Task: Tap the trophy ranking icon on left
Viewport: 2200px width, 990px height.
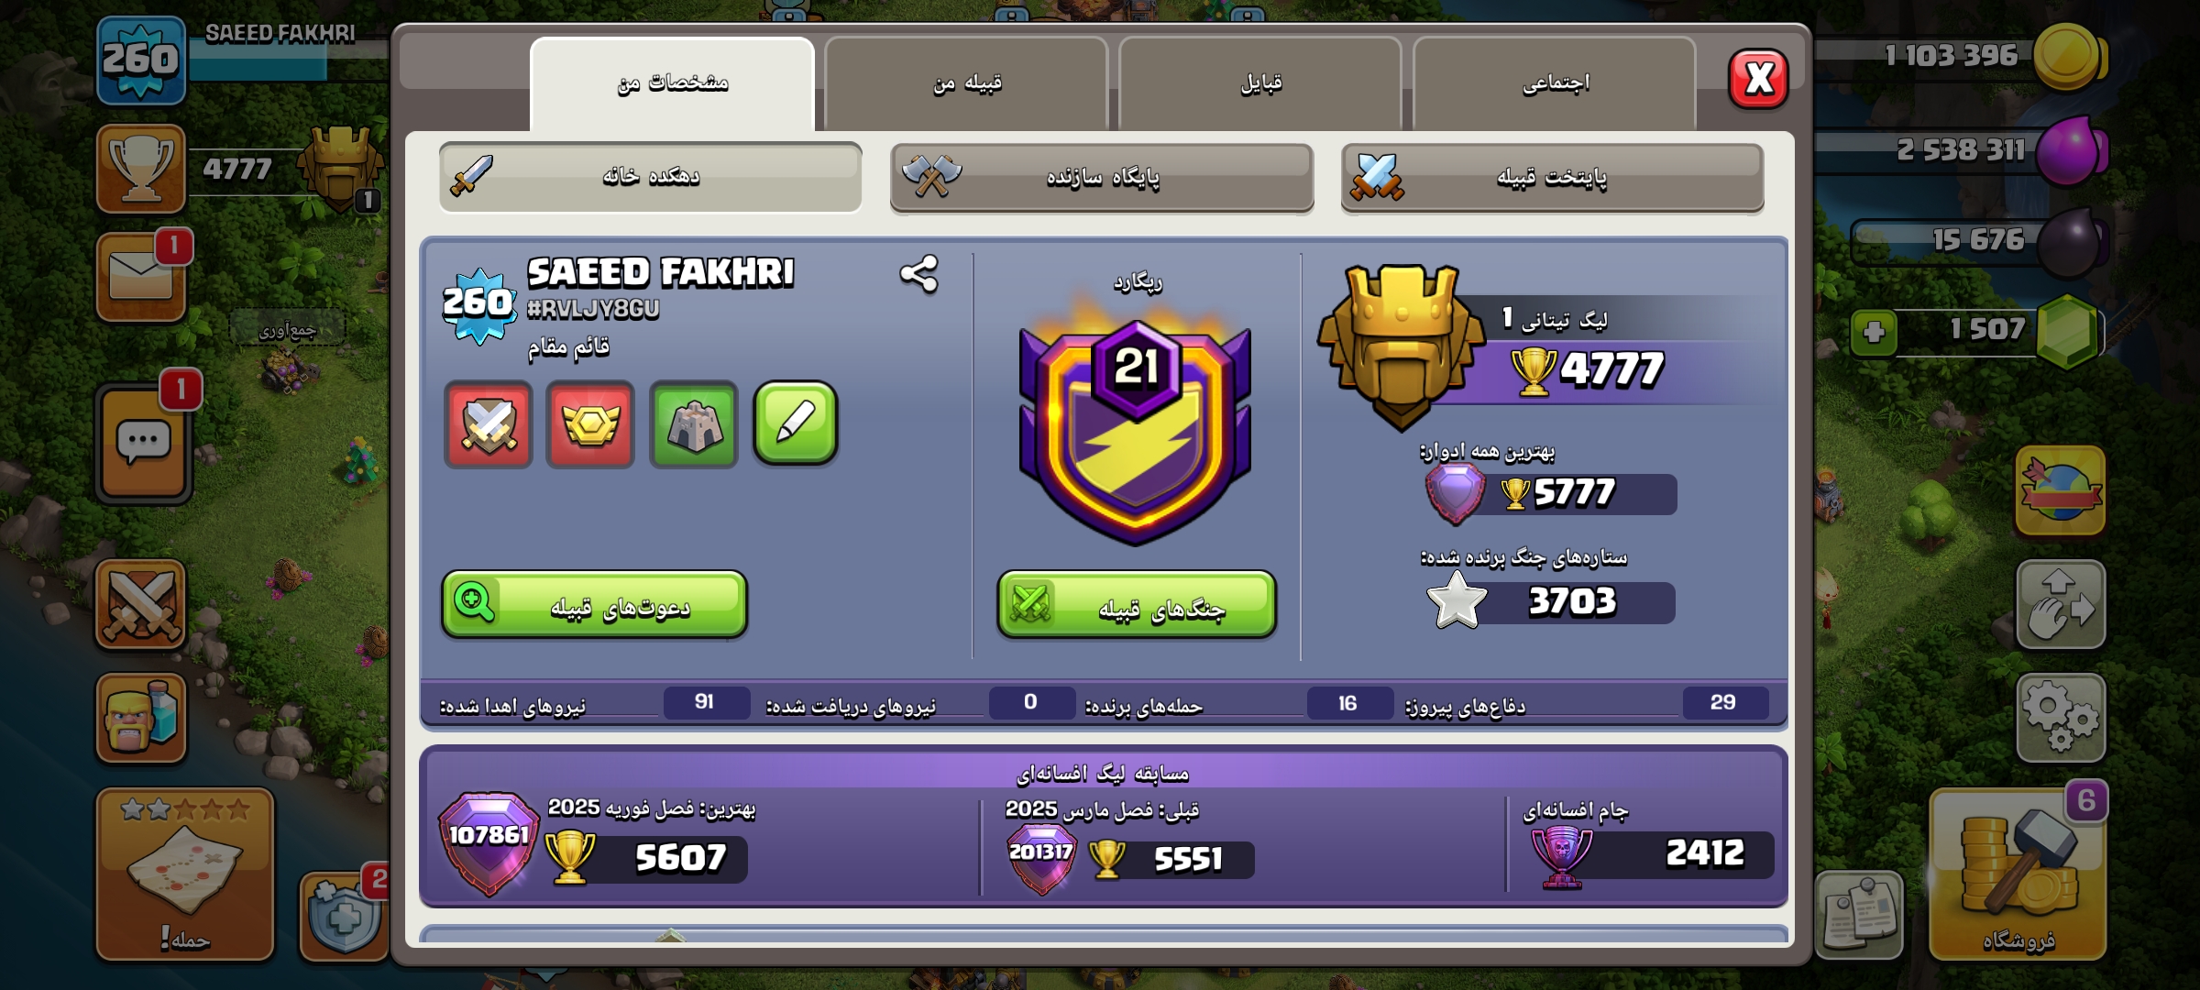Action: point(141,170)
